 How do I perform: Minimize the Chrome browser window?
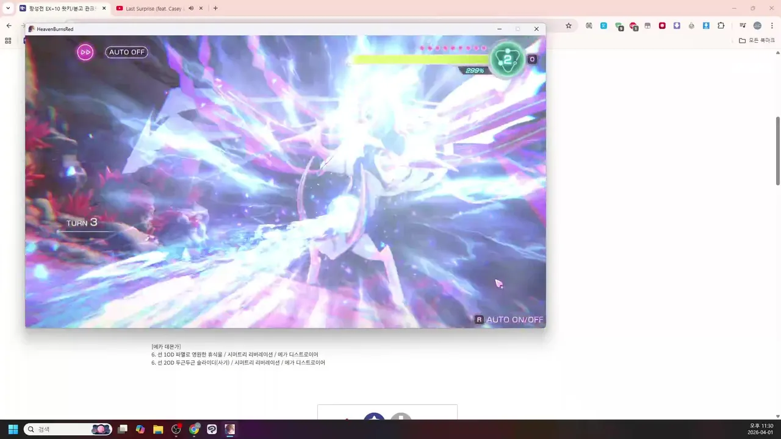click(733, 8)
